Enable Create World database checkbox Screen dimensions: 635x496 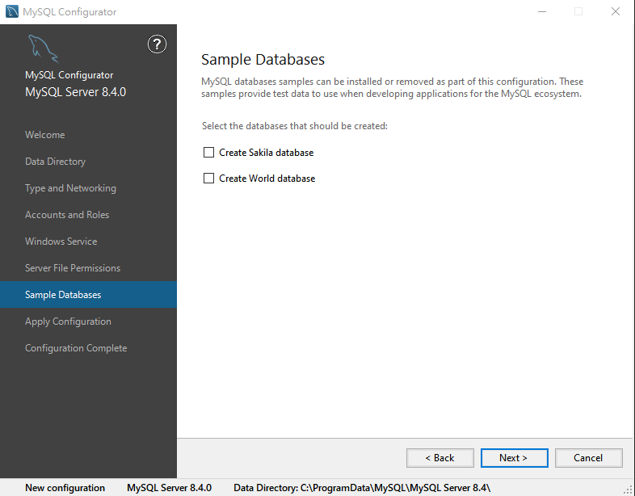pos(208,179)
